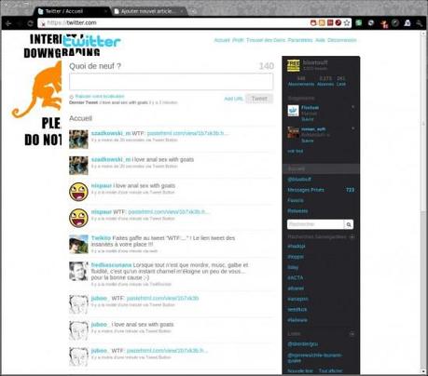Click the Abonnés count in the sidebar
The width and height of the screenshot is (428, 376).
pyautogui.click(x=325, y=81)
